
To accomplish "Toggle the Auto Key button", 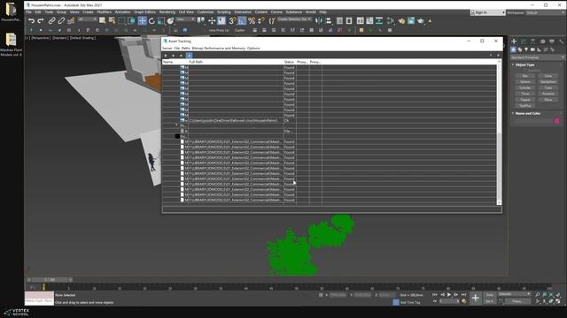I will [x=489, y=295].
